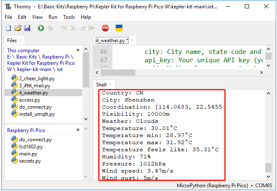Open the View menu
This screenshot has width=277, height=191.
pyautogui.click(x=37, y=17)
